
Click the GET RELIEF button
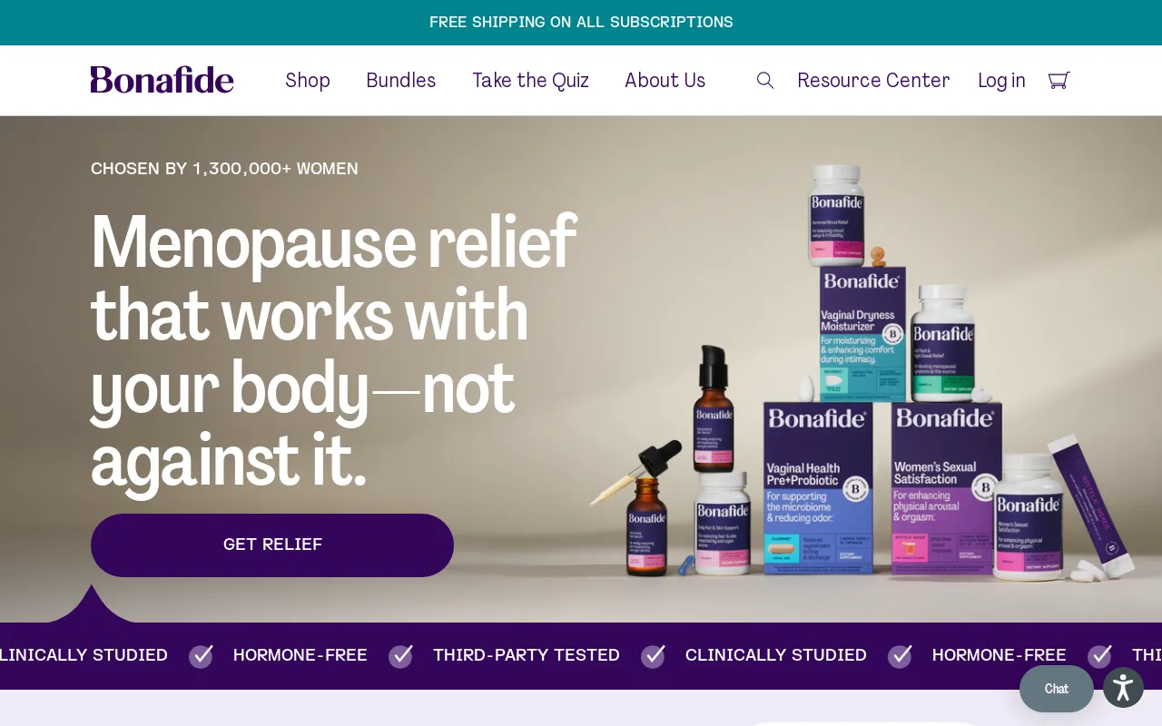(x=272, y=545)
